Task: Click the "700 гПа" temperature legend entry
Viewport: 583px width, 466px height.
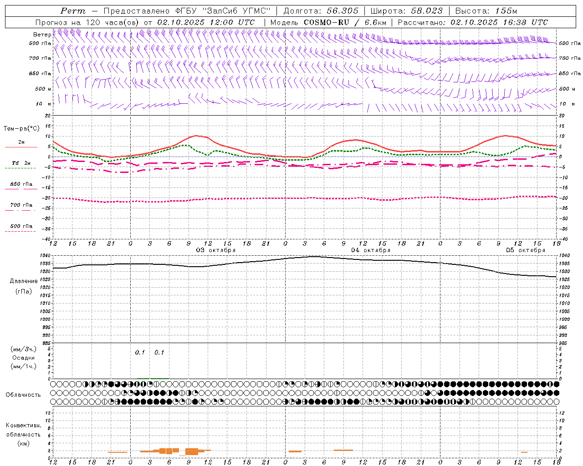Action: coord(21,205)
